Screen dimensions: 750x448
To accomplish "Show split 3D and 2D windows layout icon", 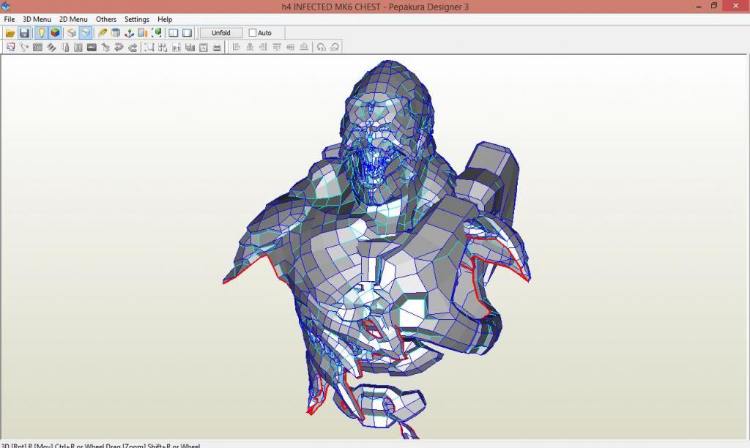I will pyautogui.click(x=173, y=33).
